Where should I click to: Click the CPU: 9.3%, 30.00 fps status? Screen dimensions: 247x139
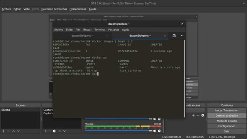click(222, 137)
